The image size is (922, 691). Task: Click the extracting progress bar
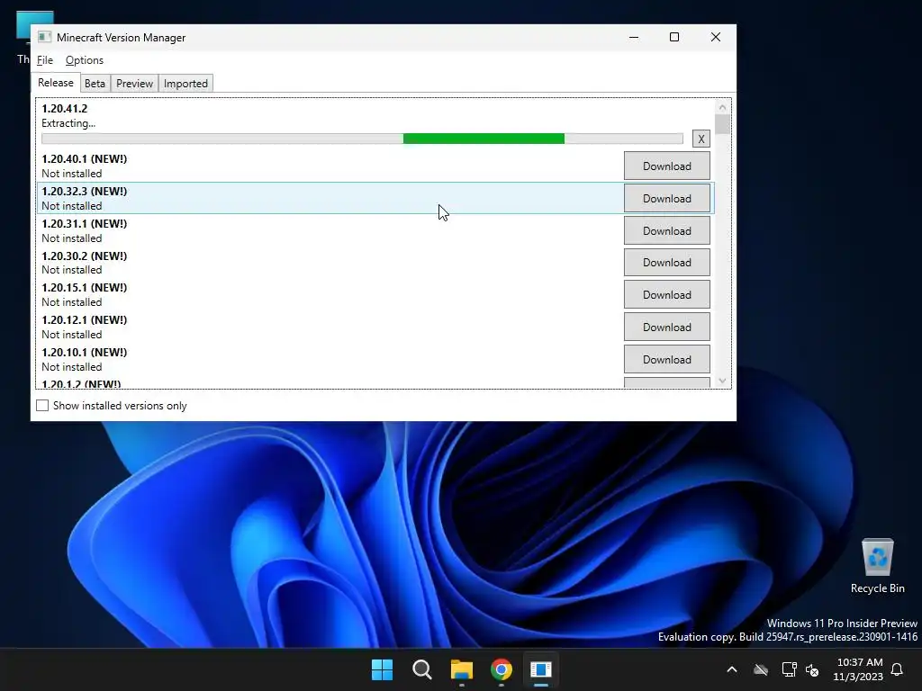(x=362, y=139)
